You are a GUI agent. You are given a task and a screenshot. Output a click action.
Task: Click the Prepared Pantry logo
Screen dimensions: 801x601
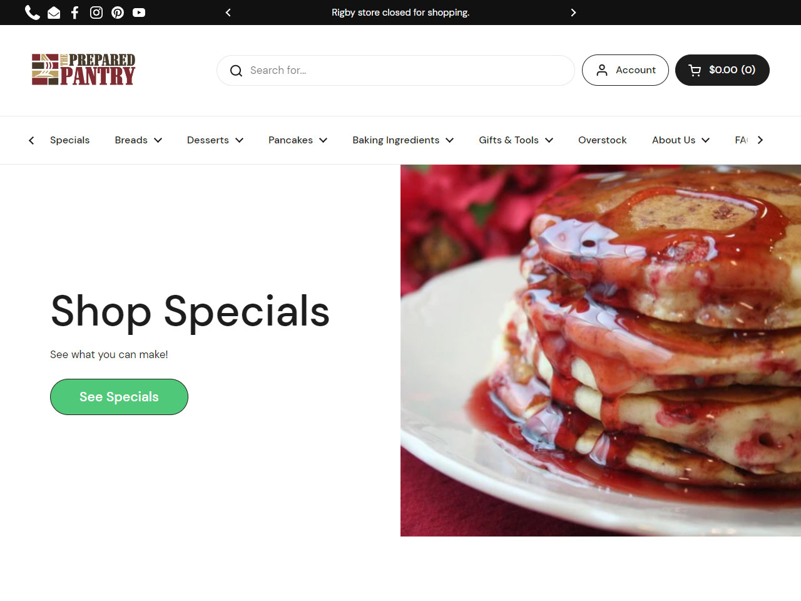click(83, 69)
